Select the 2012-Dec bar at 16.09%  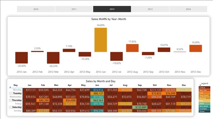tap(196, 49)
